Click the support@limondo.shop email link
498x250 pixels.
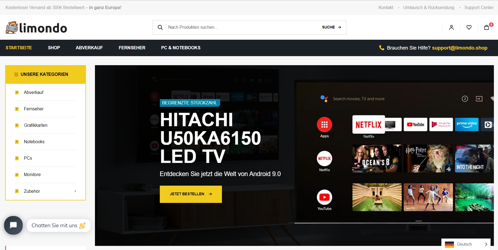tap(460, 48)
